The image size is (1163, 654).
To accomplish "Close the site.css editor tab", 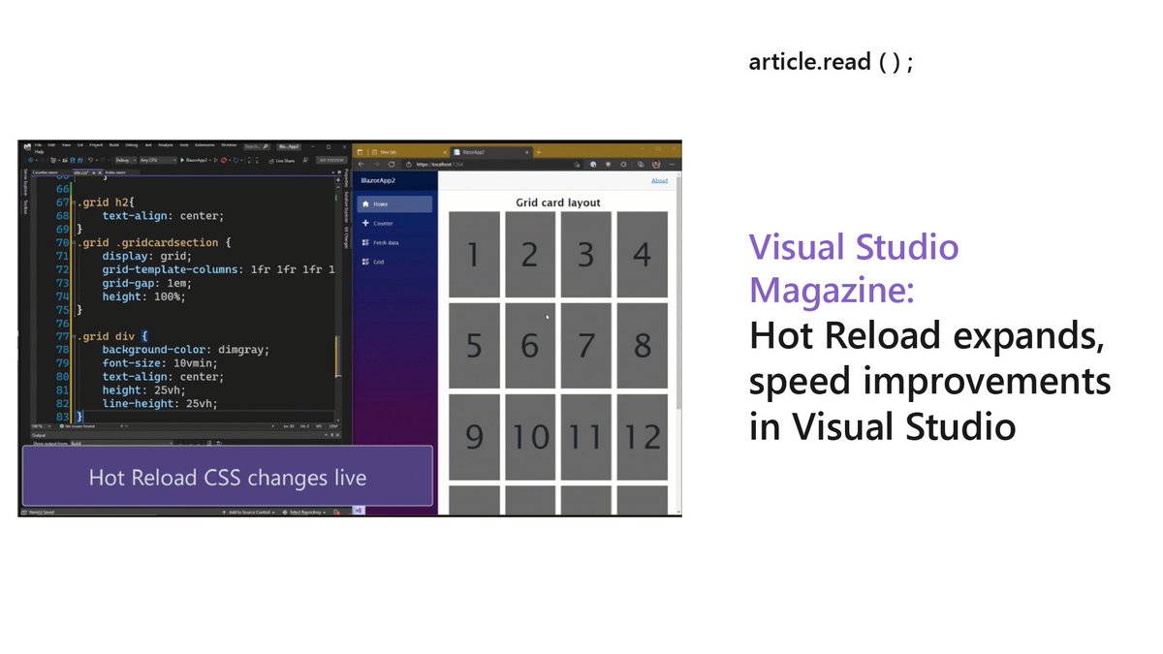I will [x=100, y=172].
